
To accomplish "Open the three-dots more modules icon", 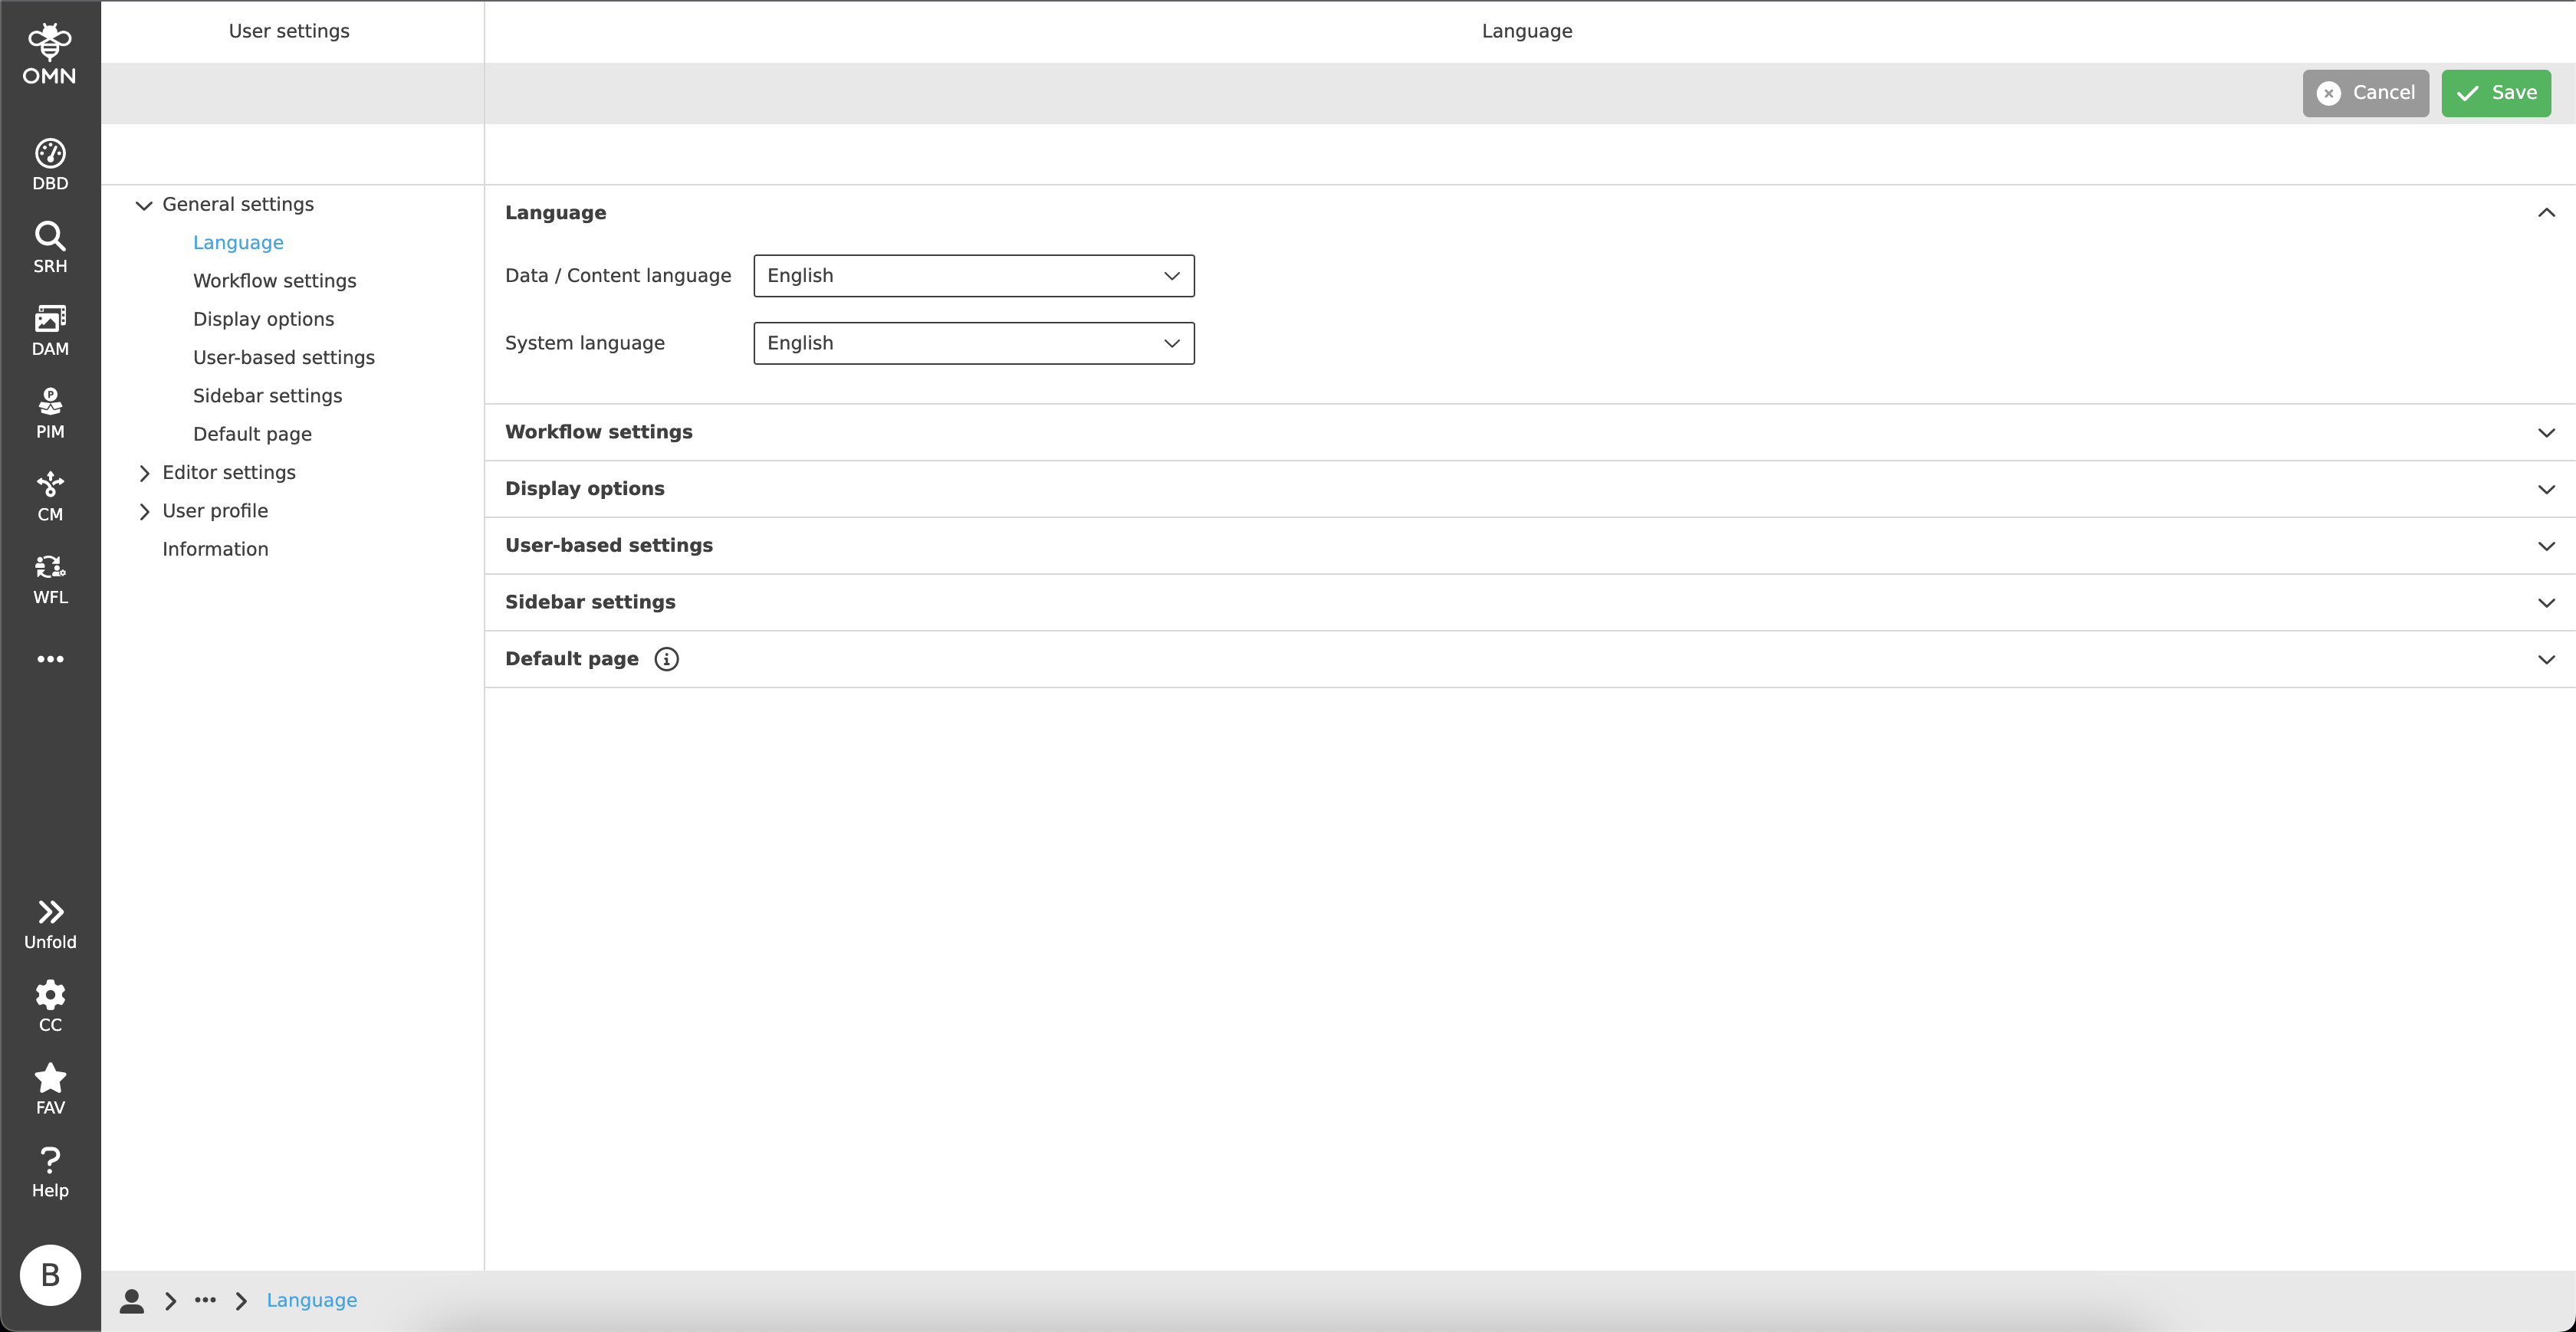I will (50, 658).
